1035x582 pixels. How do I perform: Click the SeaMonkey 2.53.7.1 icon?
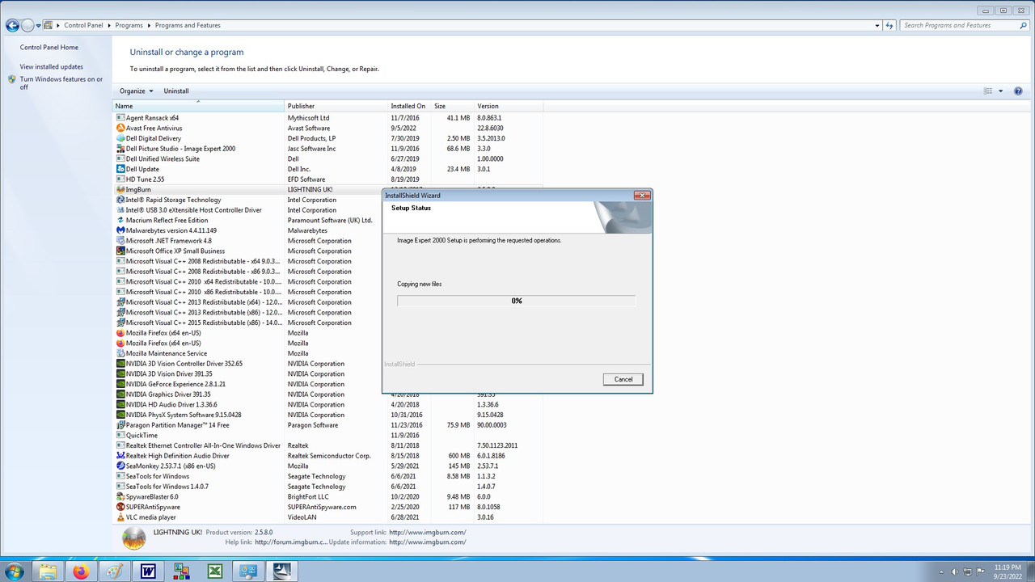120,466
